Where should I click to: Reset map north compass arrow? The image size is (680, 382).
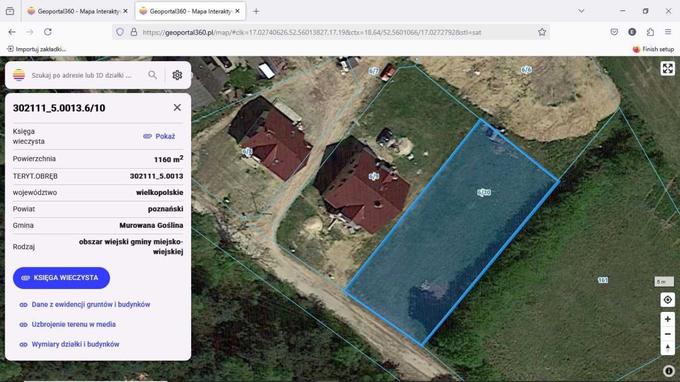[668, 348]
